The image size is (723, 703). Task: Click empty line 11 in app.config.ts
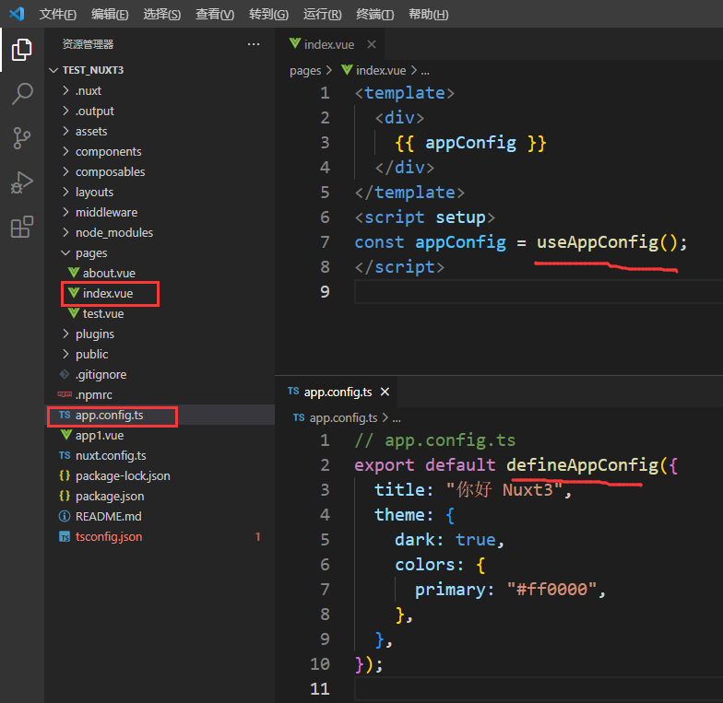539,689
